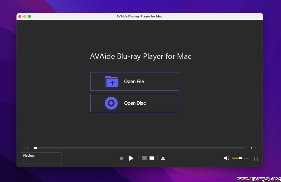Click the Open Disc button

[x=134, y=103]
